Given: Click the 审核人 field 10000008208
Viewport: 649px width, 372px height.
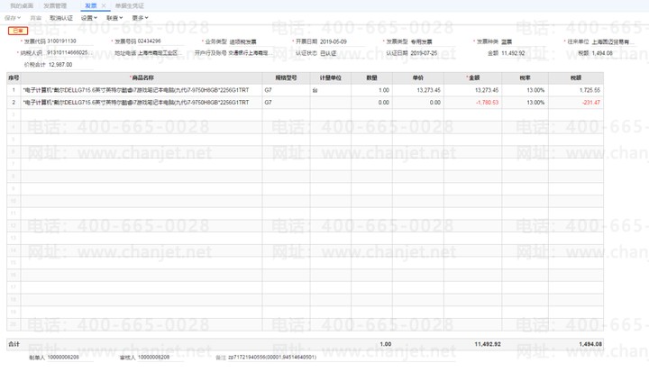Looking at the screenshot, I should point(160,358).
